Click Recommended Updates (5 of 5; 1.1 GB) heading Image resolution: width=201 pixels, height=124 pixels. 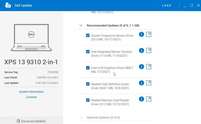click(113, 25)
